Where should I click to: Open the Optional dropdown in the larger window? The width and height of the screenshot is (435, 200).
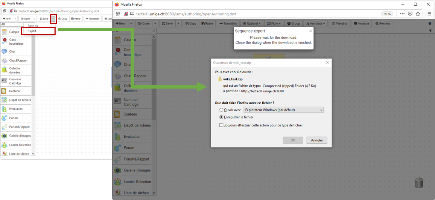252,24
